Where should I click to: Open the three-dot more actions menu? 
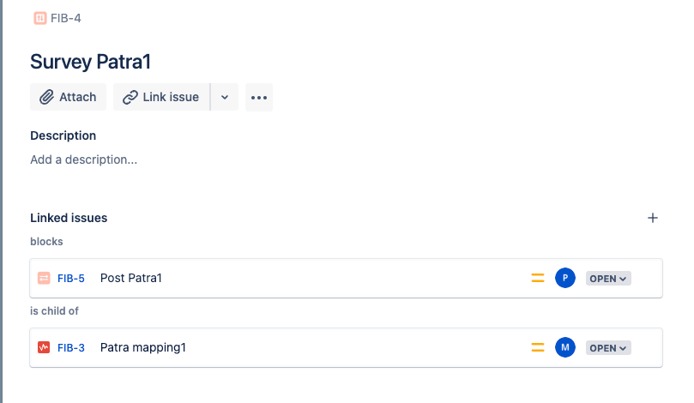259,97
